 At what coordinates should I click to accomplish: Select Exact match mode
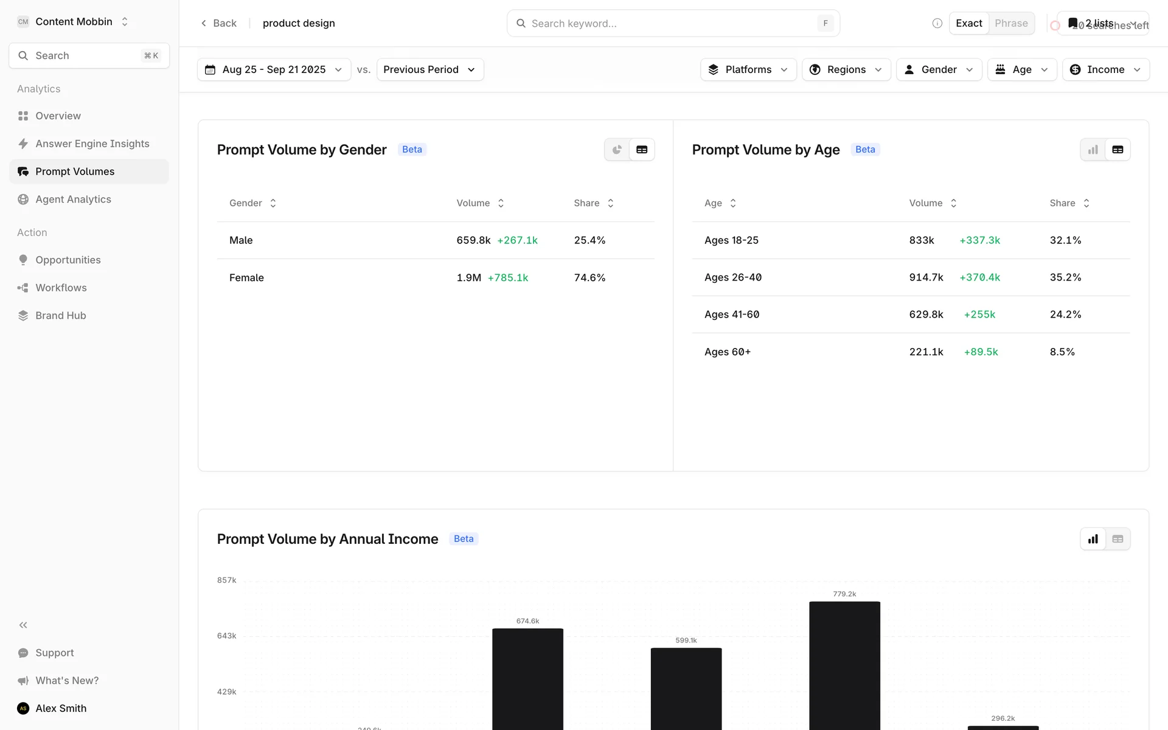(968, 23)
